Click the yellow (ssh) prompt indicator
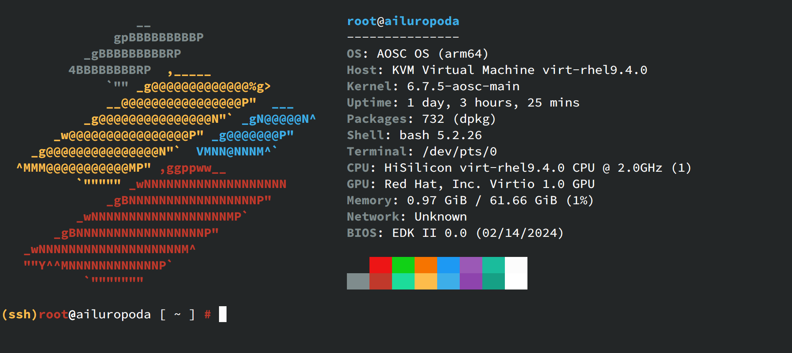792x353 pixels. coord(19,314)
